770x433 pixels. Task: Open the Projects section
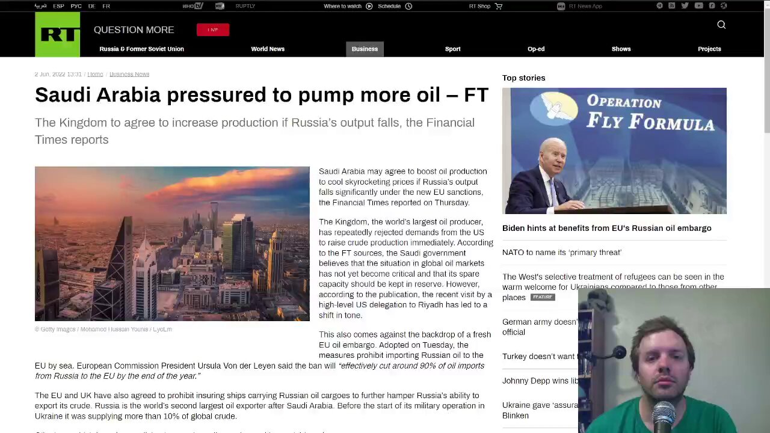[x=709, y=49]
